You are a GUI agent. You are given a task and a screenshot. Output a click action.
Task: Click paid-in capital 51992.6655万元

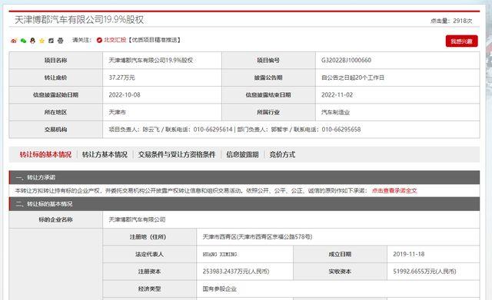pos(424,271)
